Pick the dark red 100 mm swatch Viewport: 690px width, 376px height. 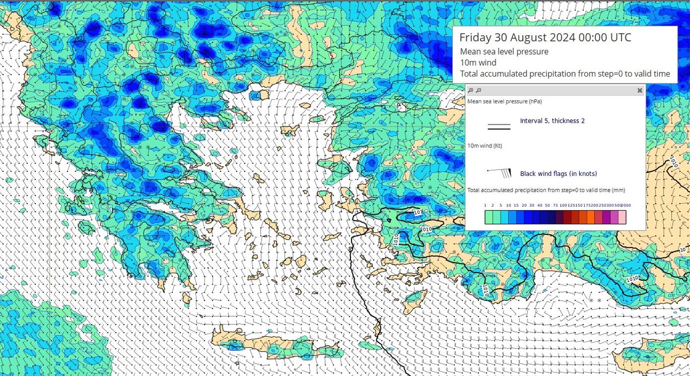pyautogui.click(x=567, y=217)
